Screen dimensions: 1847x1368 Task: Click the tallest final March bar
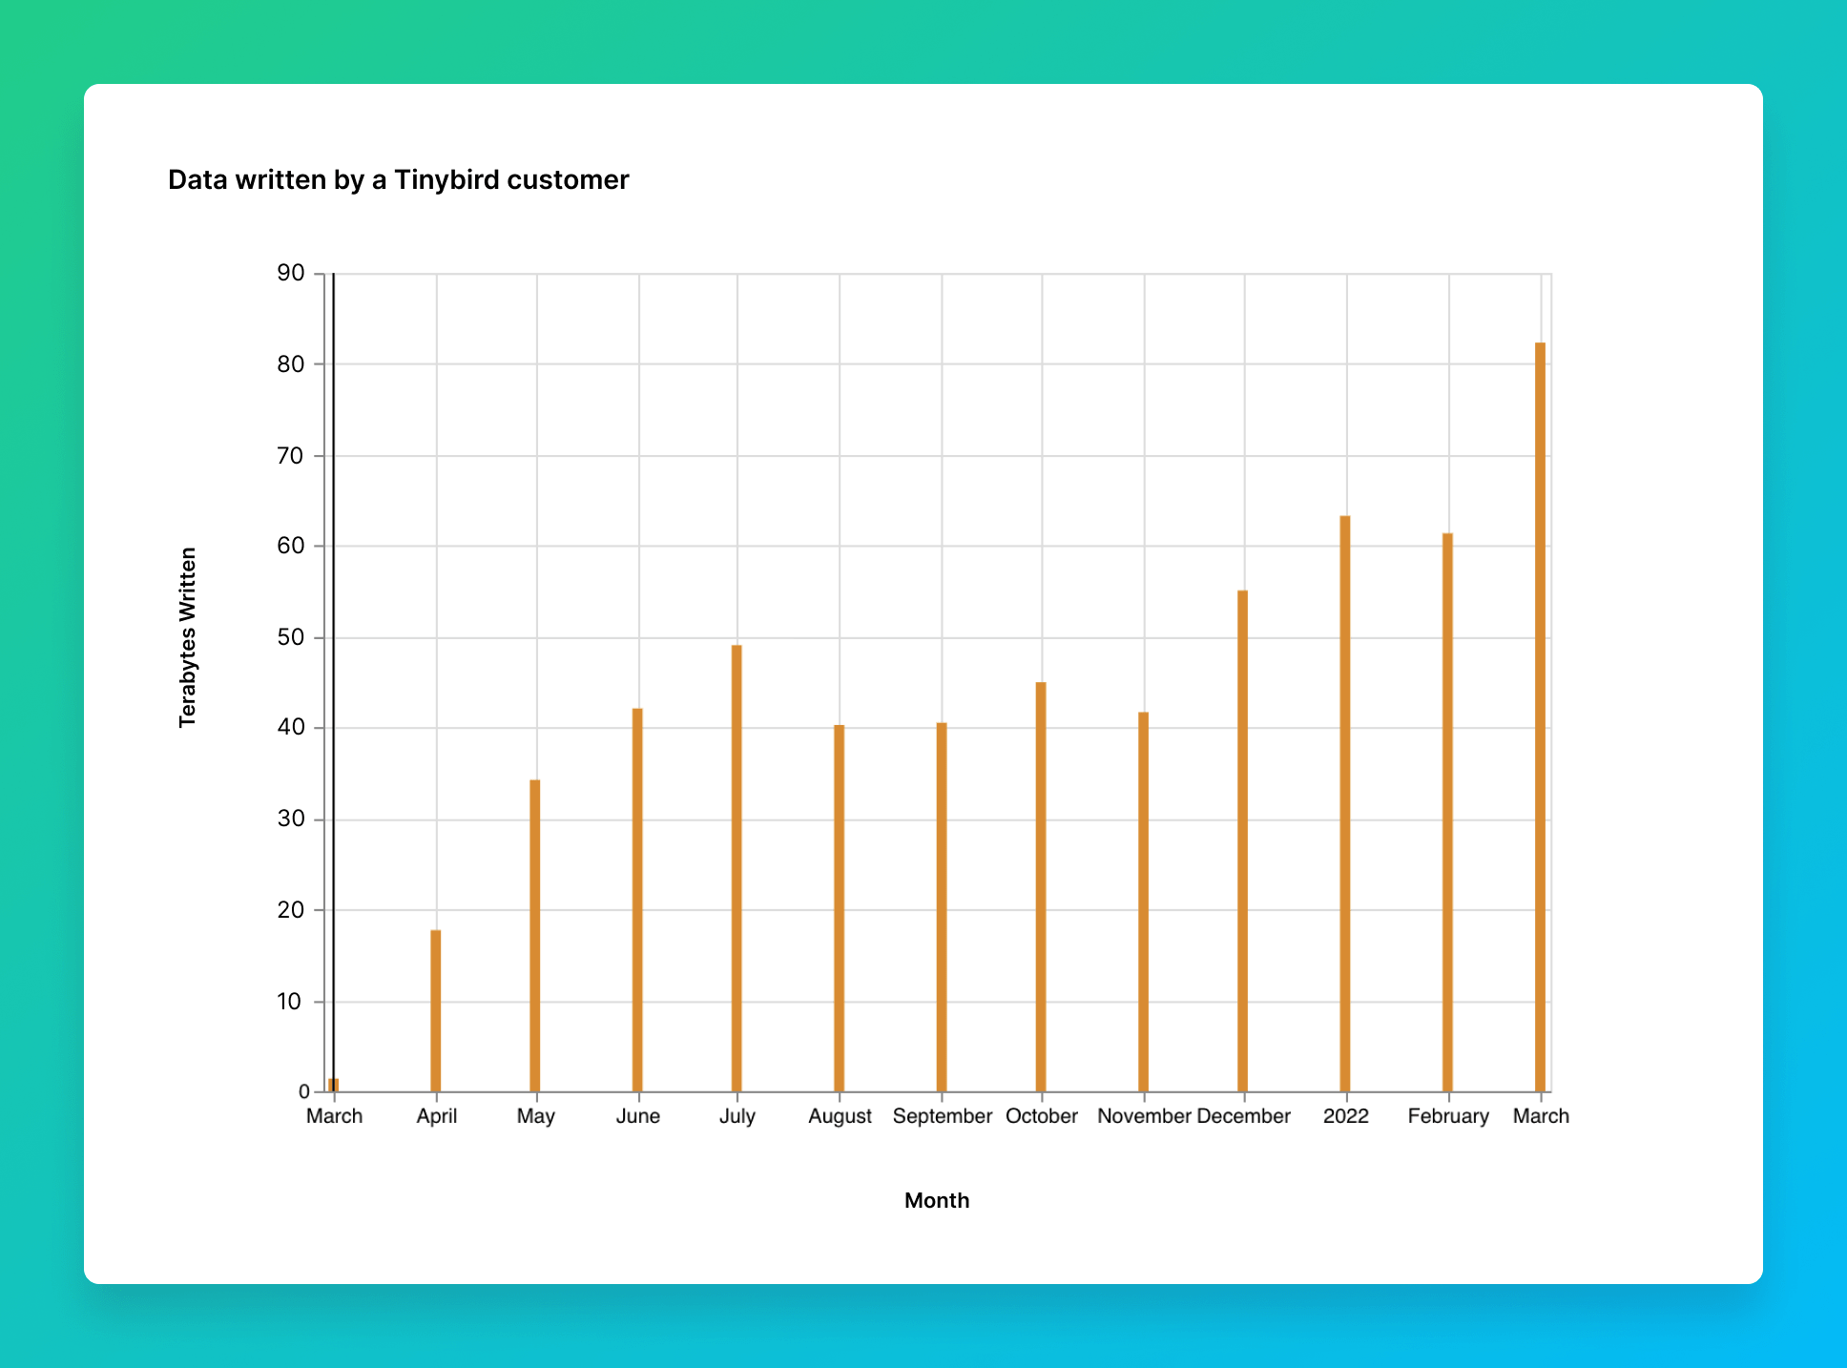1540,716
